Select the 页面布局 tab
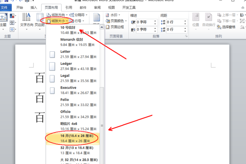The image size is (246, 164). (x=51, y=7)
